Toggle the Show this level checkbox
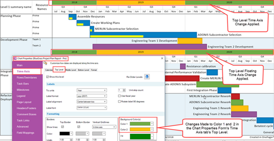The height and width of the screenshot is (141, 274). 47,77
